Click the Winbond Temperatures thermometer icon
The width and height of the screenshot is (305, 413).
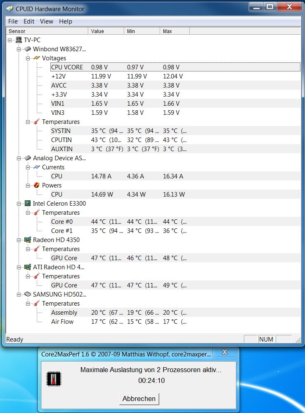(x=37, y=121)
